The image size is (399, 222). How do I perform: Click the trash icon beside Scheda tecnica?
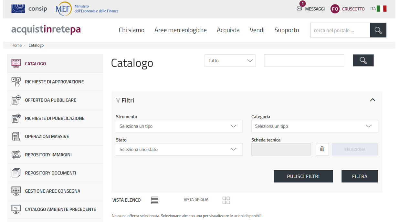[x=322, y=149]
